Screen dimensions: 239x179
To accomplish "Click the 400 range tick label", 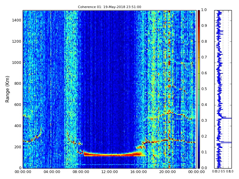I will (x=18, y=126).
